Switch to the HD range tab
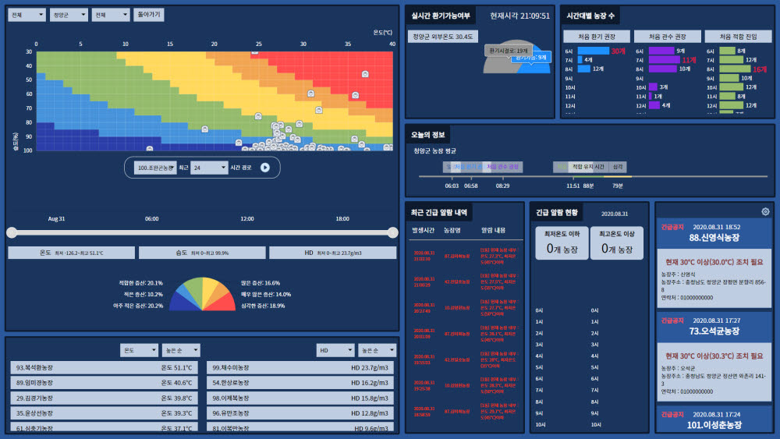Screen dimensions: 780x439 333,253
